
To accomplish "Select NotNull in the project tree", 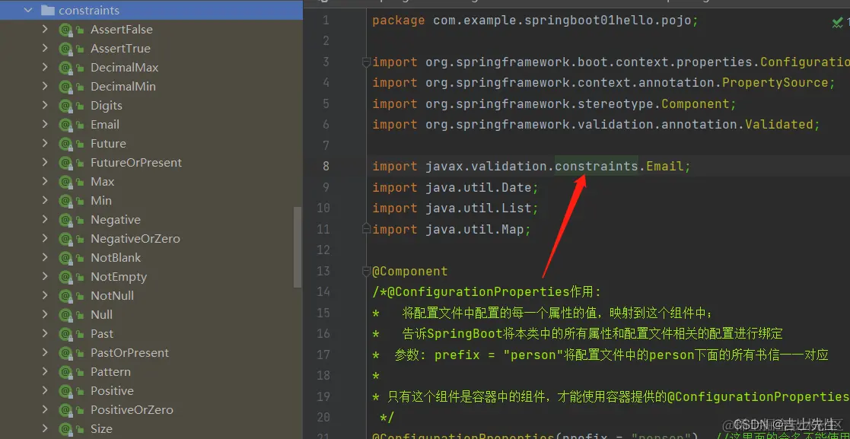I will pos(112,296).
